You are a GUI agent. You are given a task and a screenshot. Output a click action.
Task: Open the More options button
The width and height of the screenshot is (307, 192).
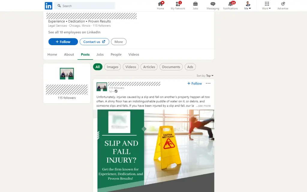click(x=119, y=42)
